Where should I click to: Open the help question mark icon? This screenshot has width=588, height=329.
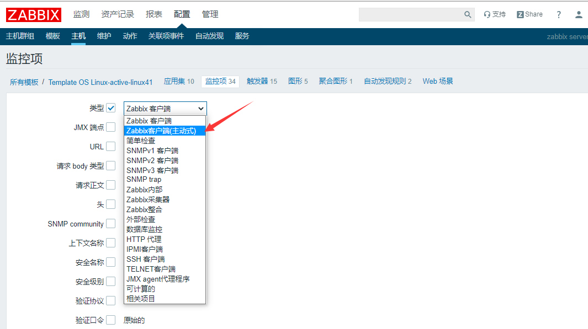tap(559, 14)
